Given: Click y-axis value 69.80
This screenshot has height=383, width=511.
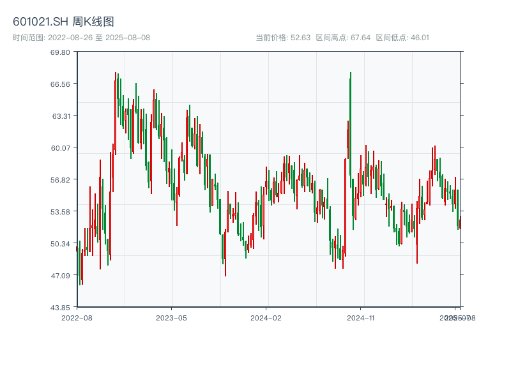Looking at the screenshot, I should 60,52.
